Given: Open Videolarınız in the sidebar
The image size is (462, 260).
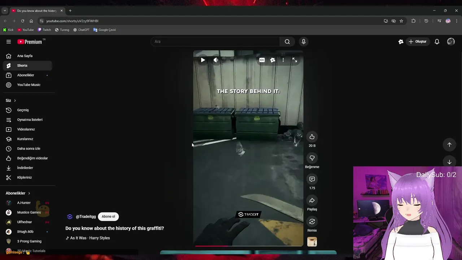Looking at the screenshot, I should [x=27, y=129].
